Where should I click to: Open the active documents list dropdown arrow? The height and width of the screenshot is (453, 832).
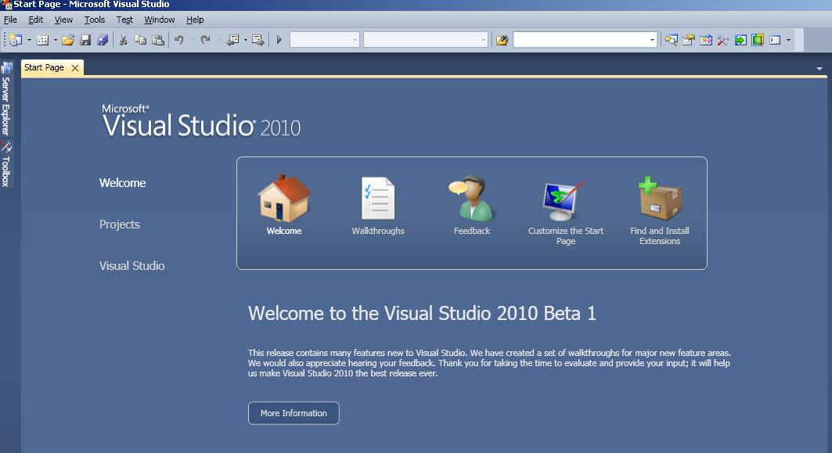point(819,68)
